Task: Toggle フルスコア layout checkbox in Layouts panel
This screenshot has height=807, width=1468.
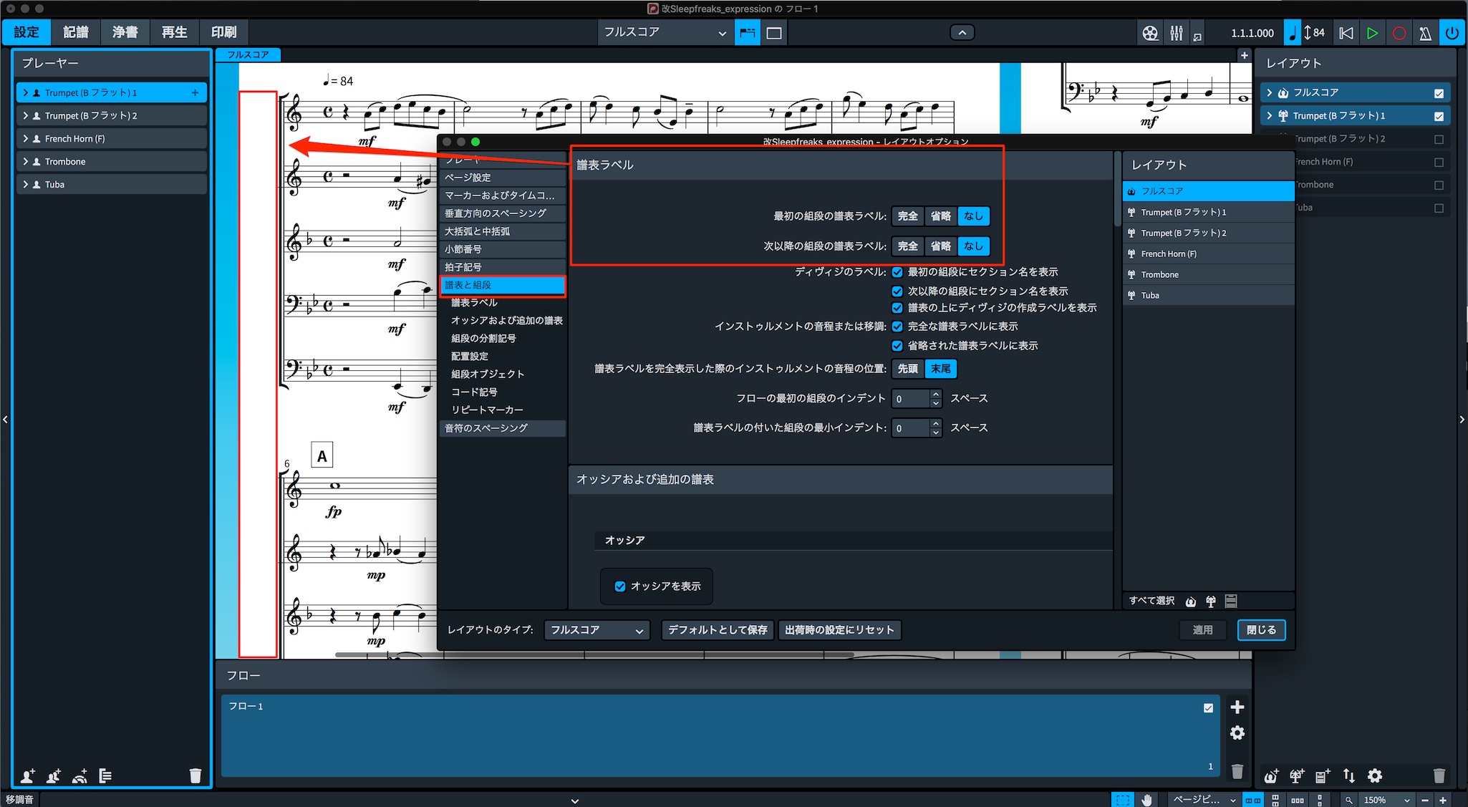Action: click(x=1439, y=93)
